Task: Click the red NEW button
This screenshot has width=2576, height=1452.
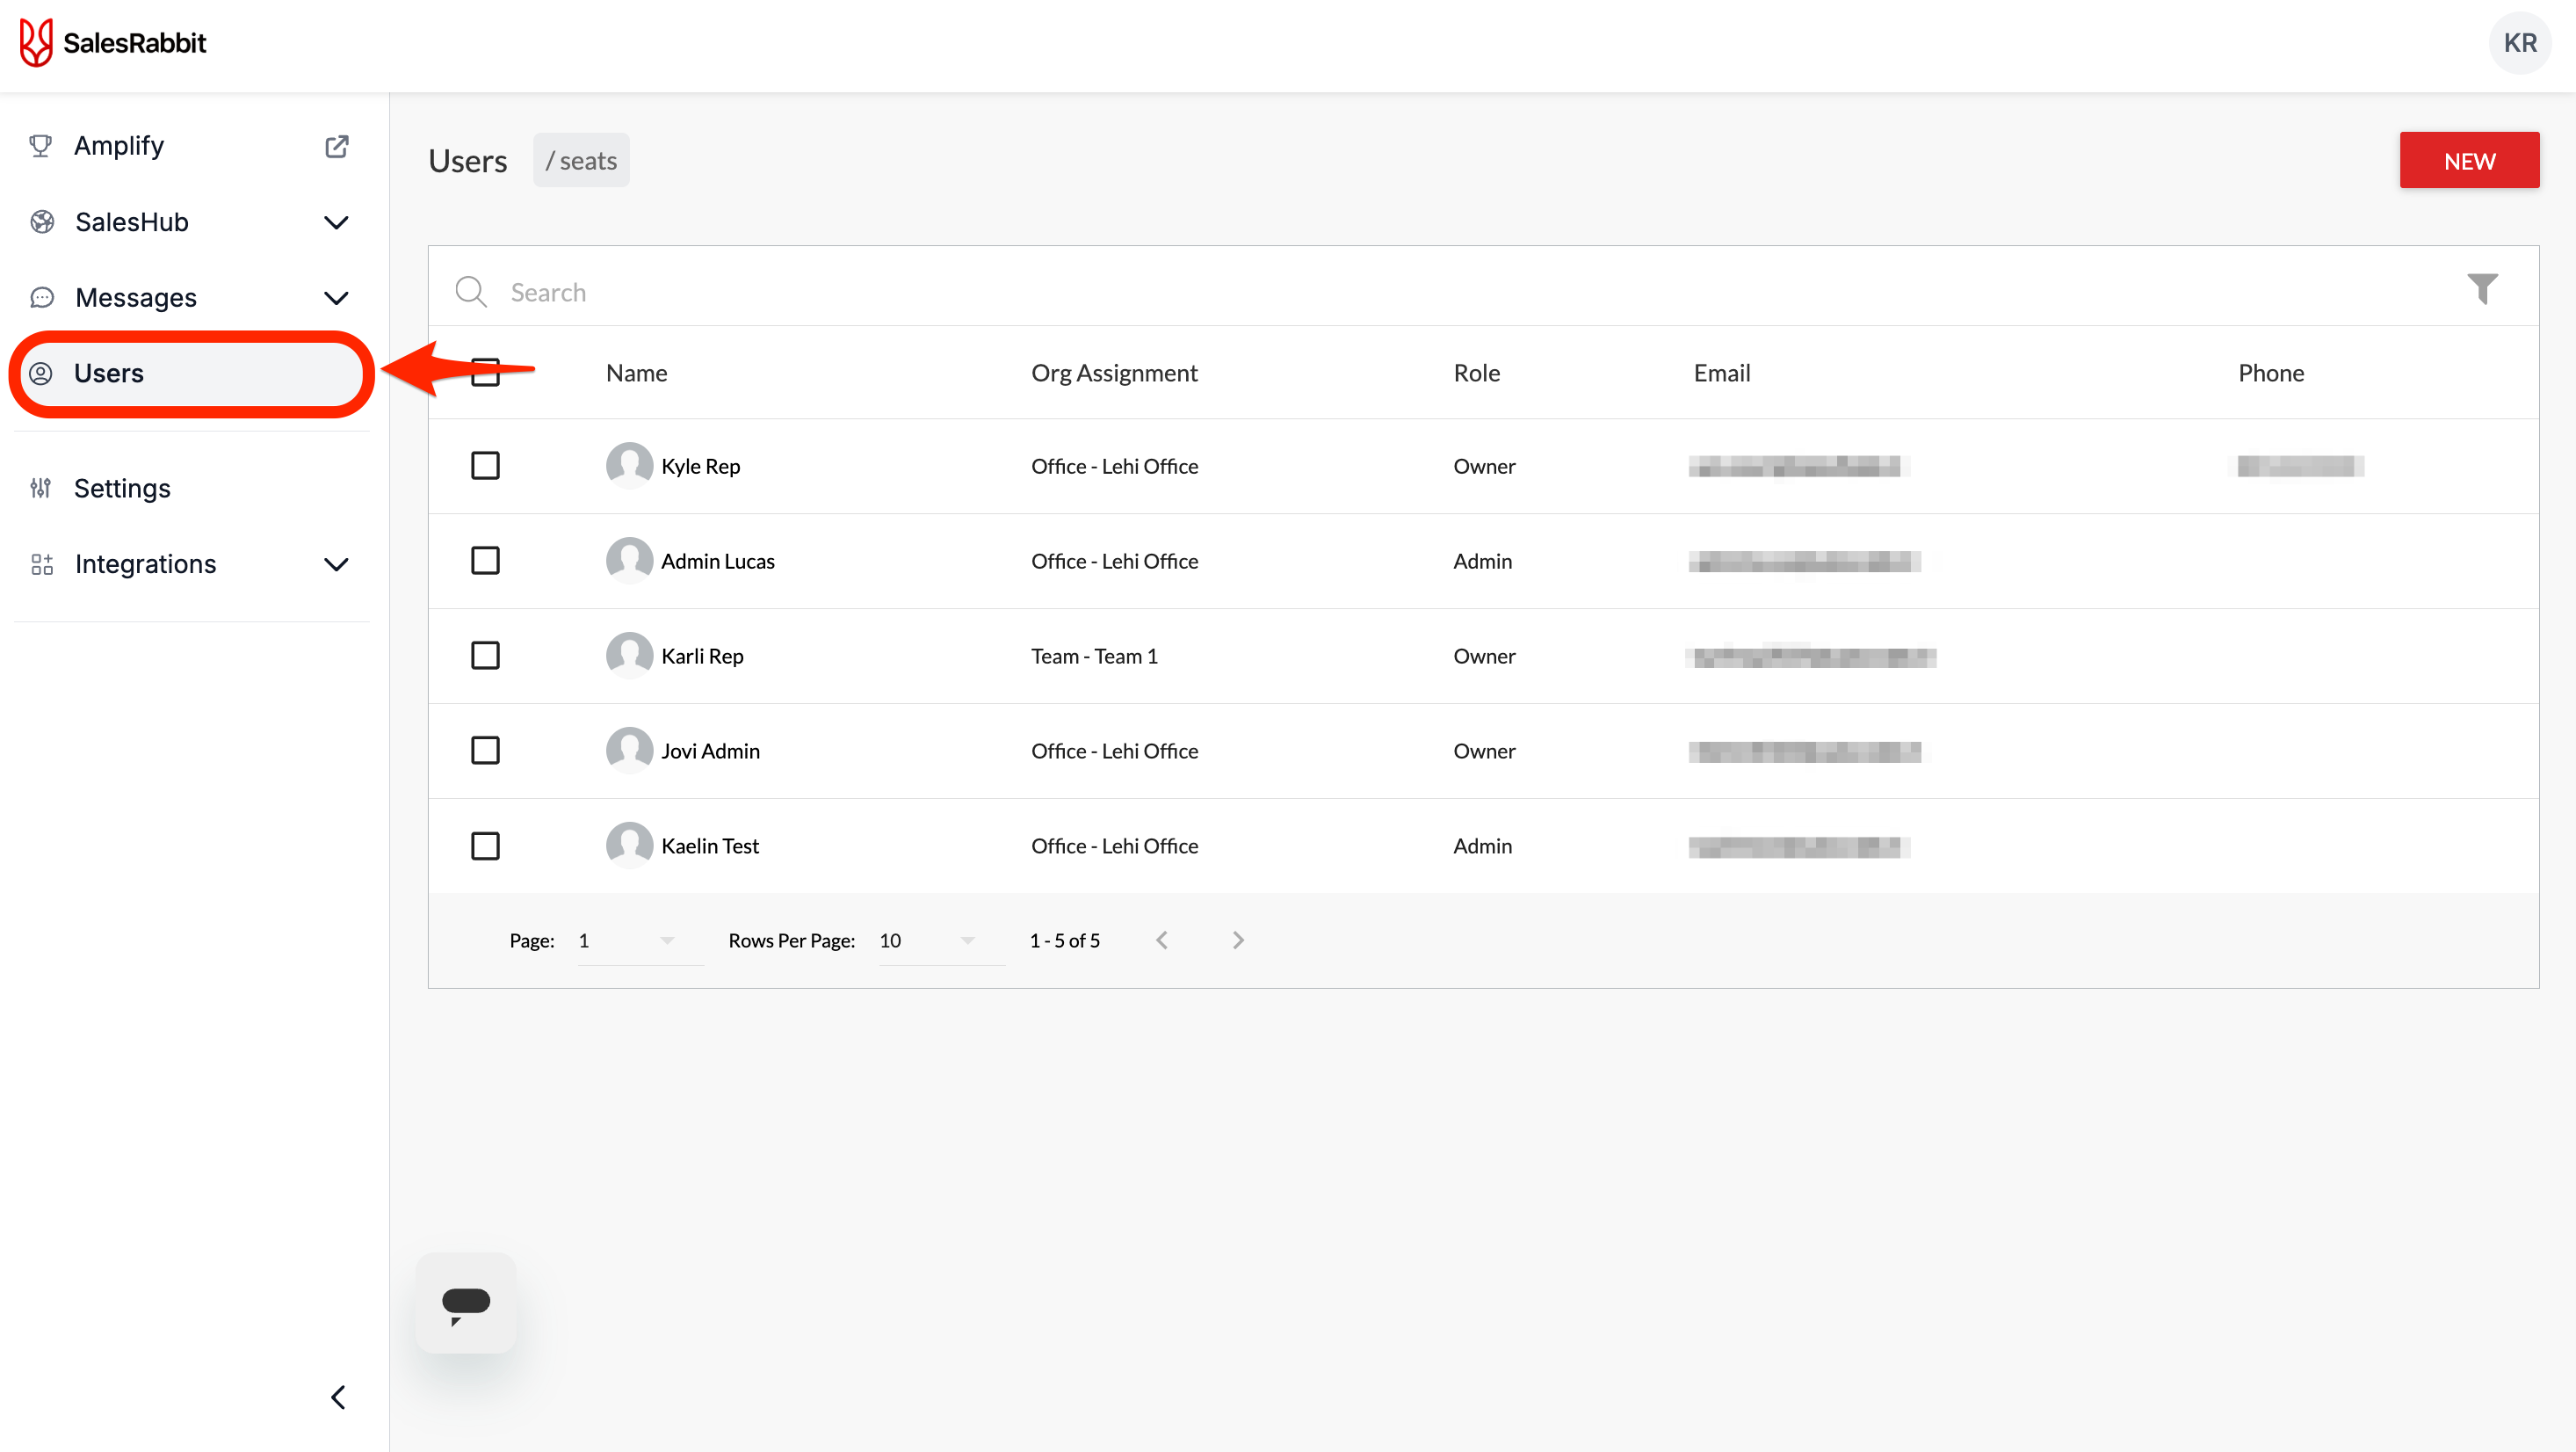Action: [x=2468, y=160]
